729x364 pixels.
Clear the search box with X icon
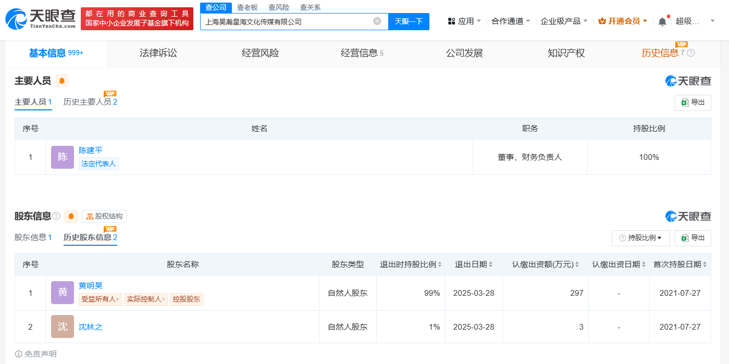pyautogui.click(x=377, y=21)
